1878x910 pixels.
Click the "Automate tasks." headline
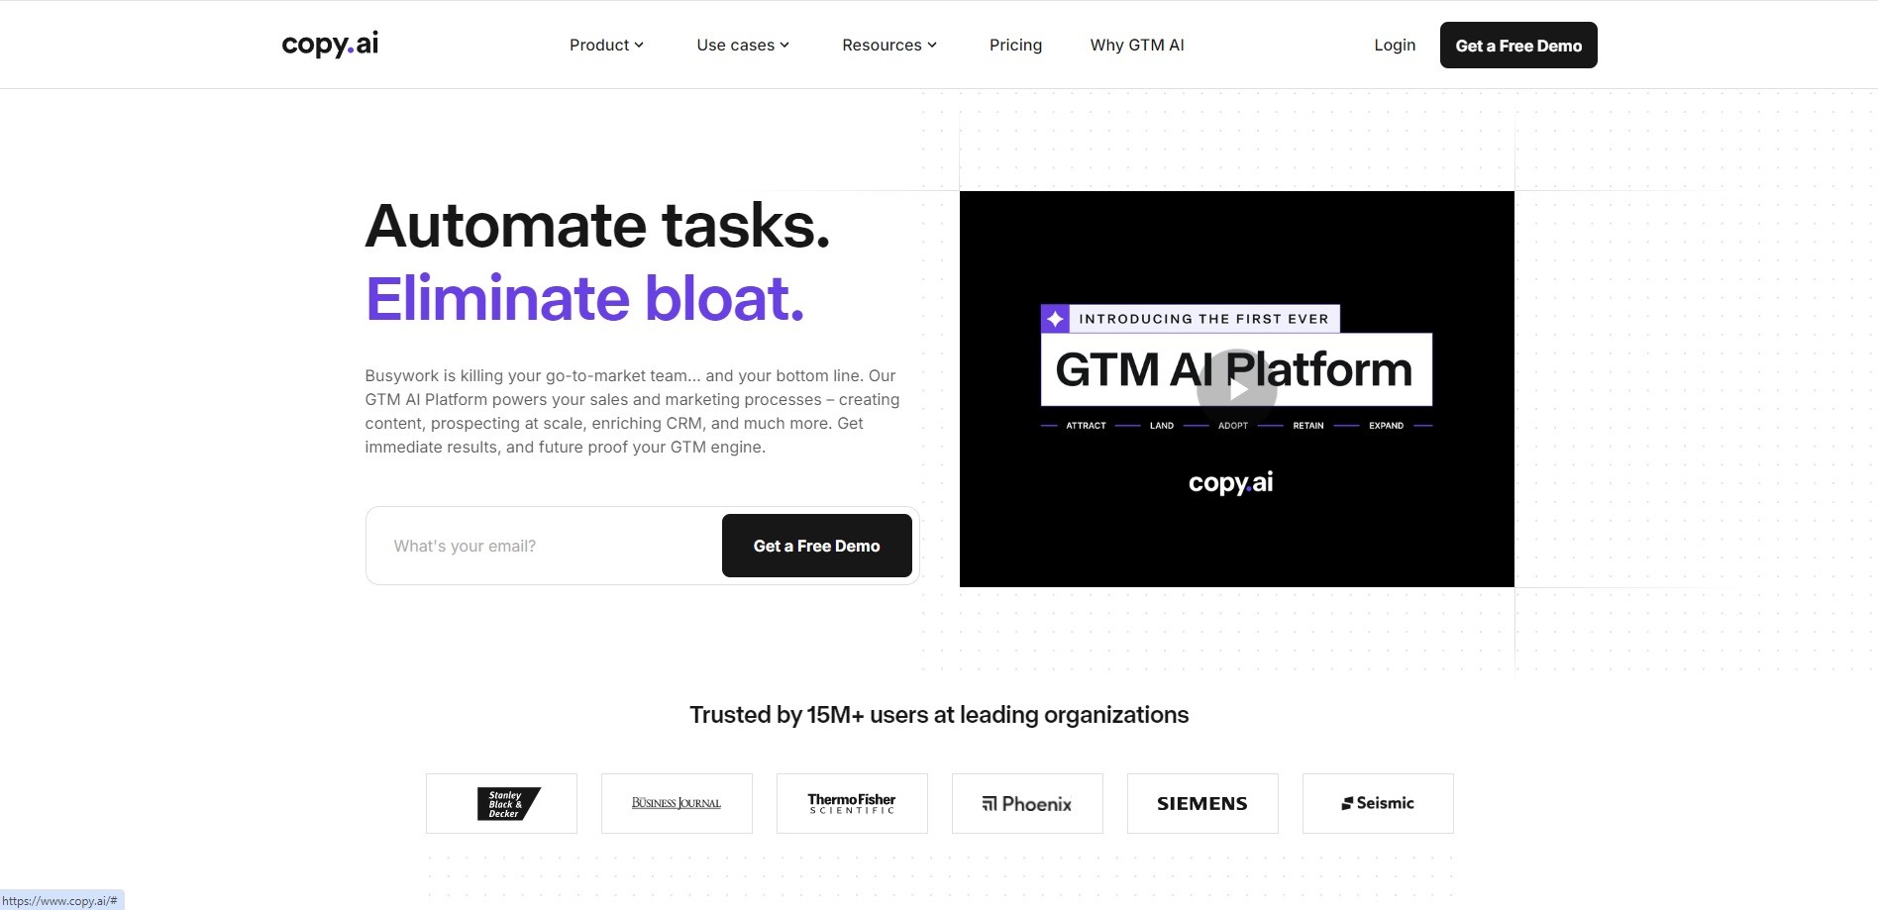click(x=597, y=226)
